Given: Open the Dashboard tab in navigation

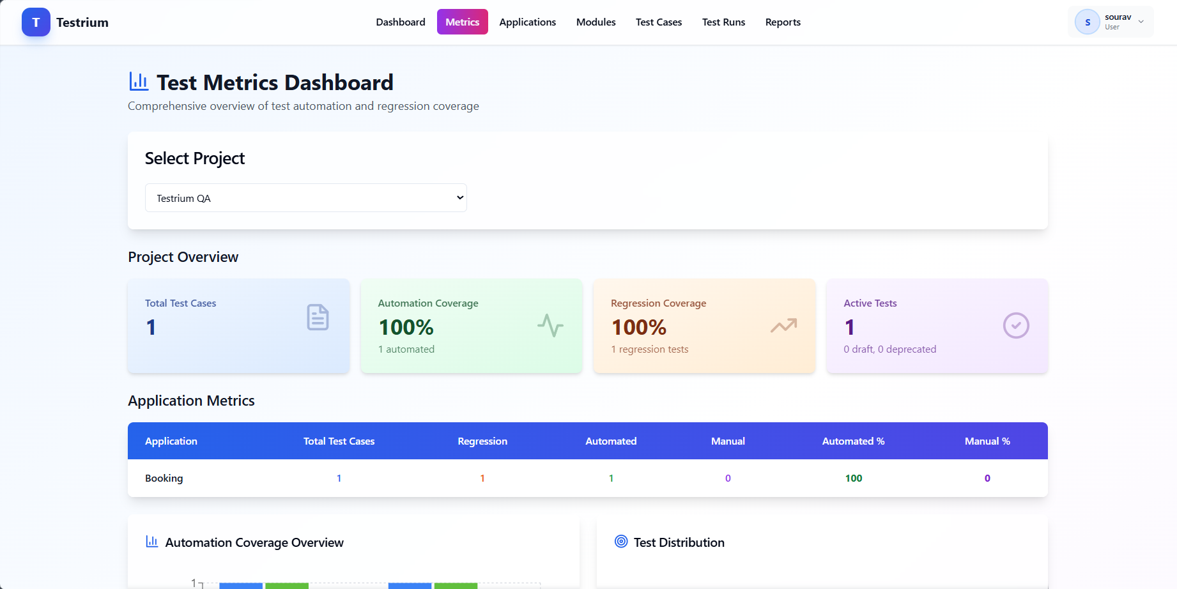Looking at the screenshot, I should pos(401,22).
